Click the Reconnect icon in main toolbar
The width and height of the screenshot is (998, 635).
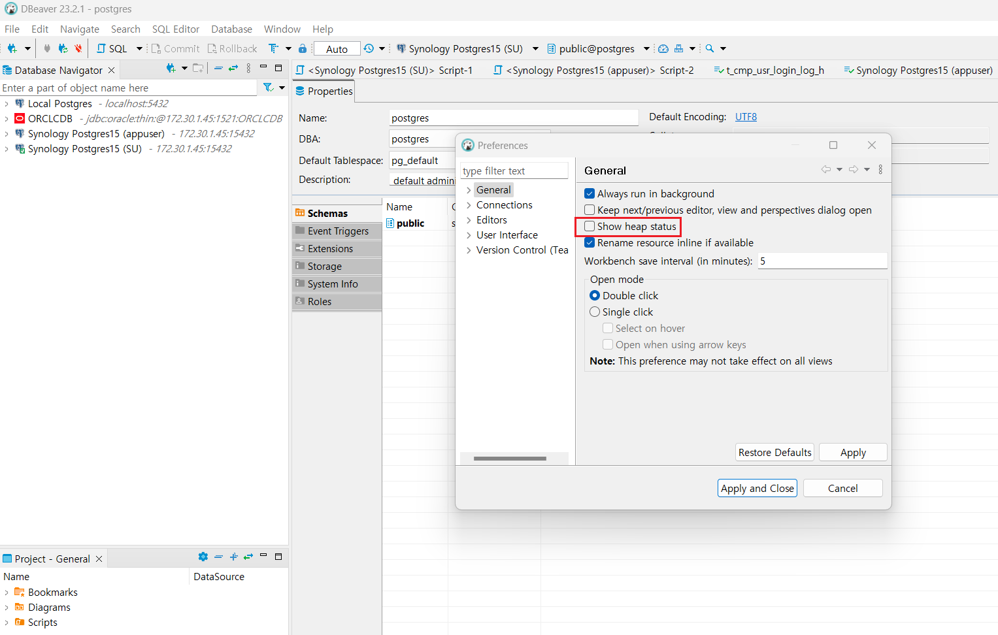(x=63, y=48)
